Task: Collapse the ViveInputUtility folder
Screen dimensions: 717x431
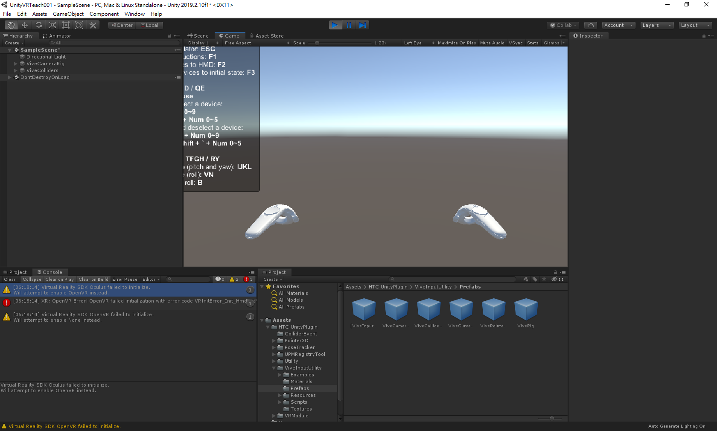Action: (x=274, y=368)
